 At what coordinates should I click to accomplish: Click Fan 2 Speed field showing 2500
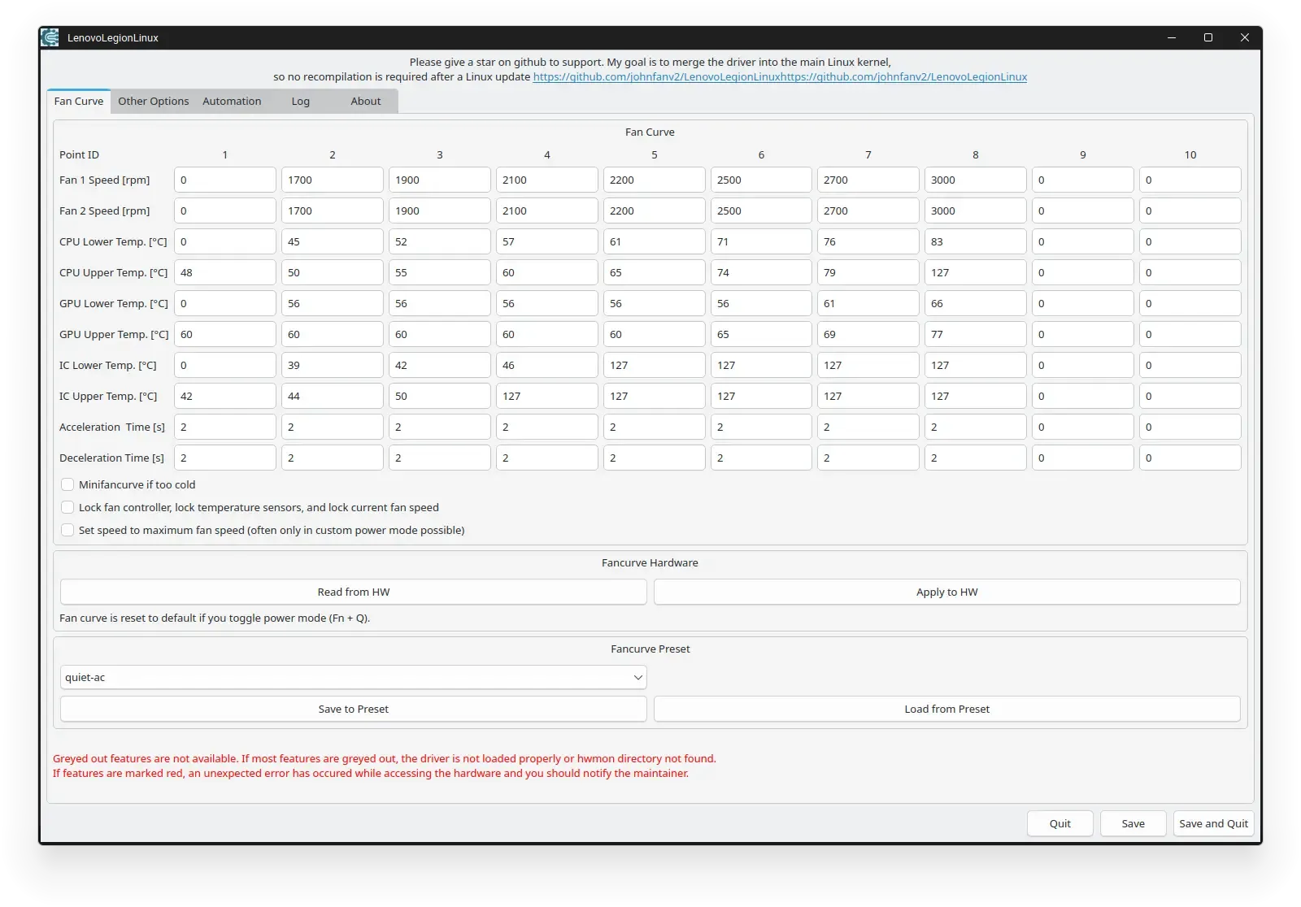pyautogui.click(x=761, y=210)
